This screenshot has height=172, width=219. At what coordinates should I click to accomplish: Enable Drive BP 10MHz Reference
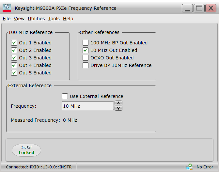(x=86, y=65)
